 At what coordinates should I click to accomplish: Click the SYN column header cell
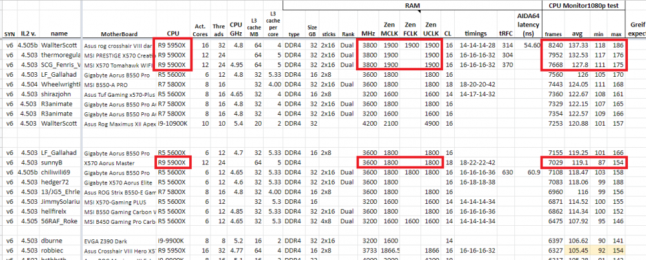point(8,34)
